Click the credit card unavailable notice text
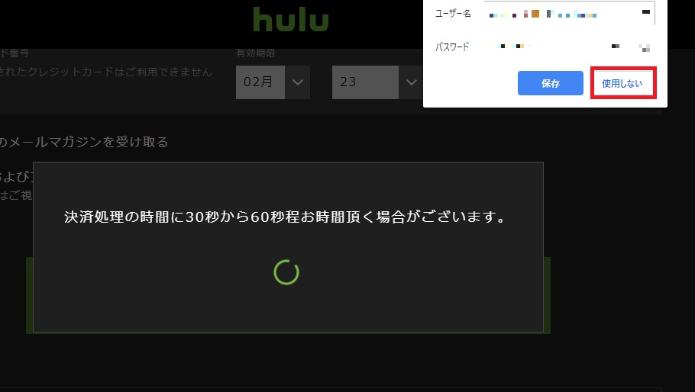 click(x=106, y=72)
